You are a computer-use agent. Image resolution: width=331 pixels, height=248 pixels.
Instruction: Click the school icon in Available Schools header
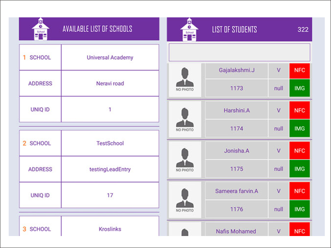pyautogui.click(x=40, y=29)
